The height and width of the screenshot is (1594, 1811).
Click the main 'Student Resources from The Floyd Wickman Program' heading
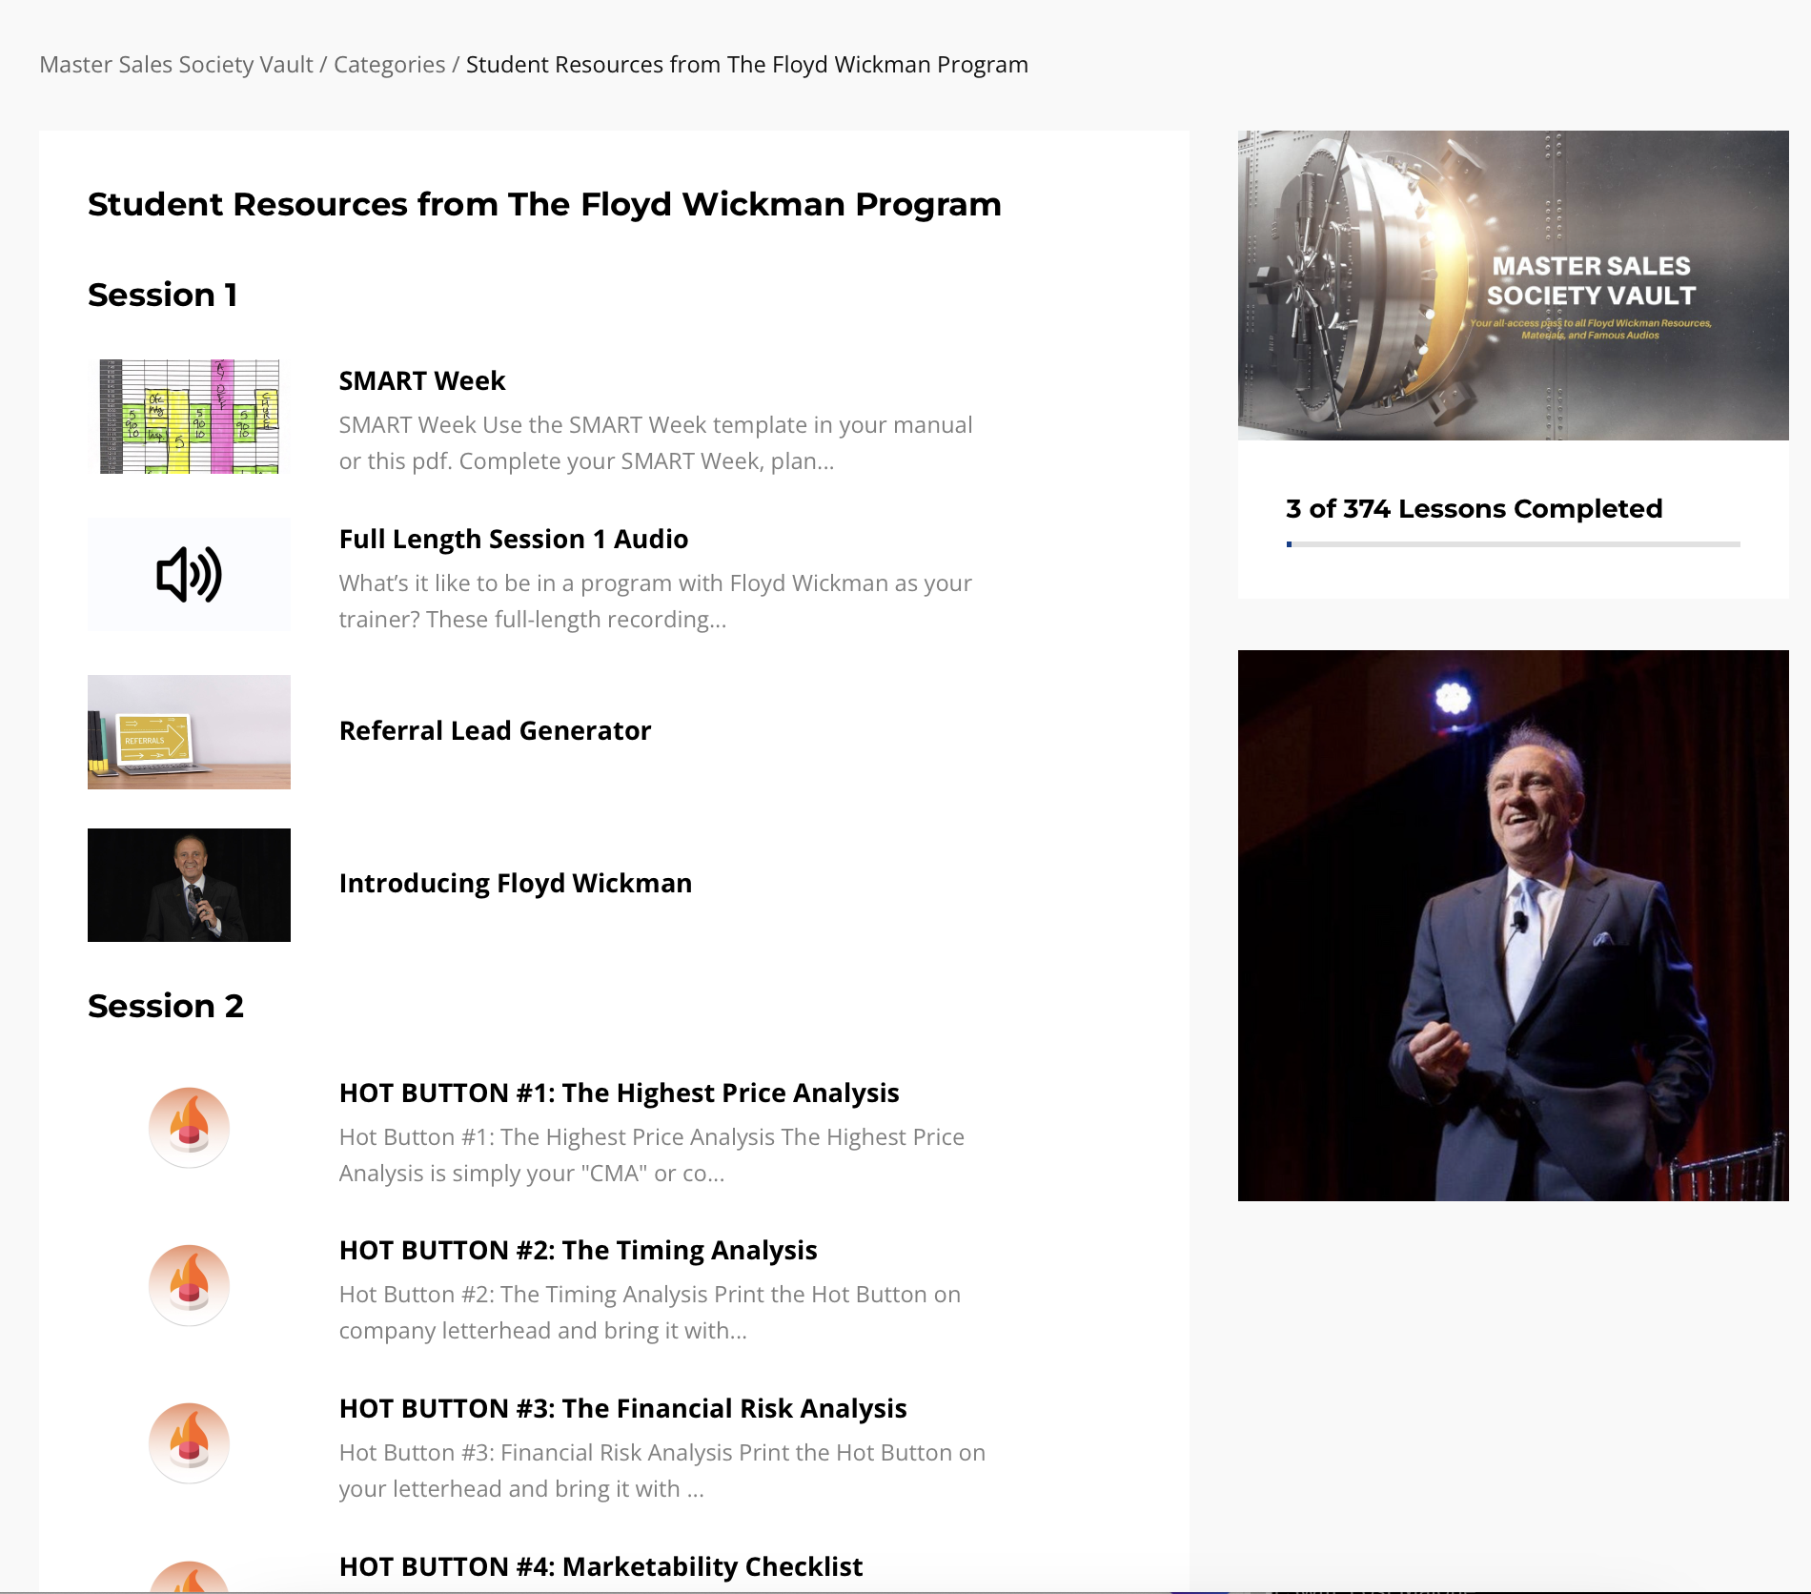544,204
